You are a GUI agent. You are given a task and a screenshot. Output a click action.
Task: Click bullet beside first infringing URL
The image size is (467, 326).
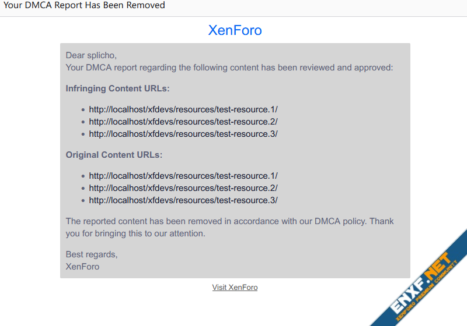point(83,110)
